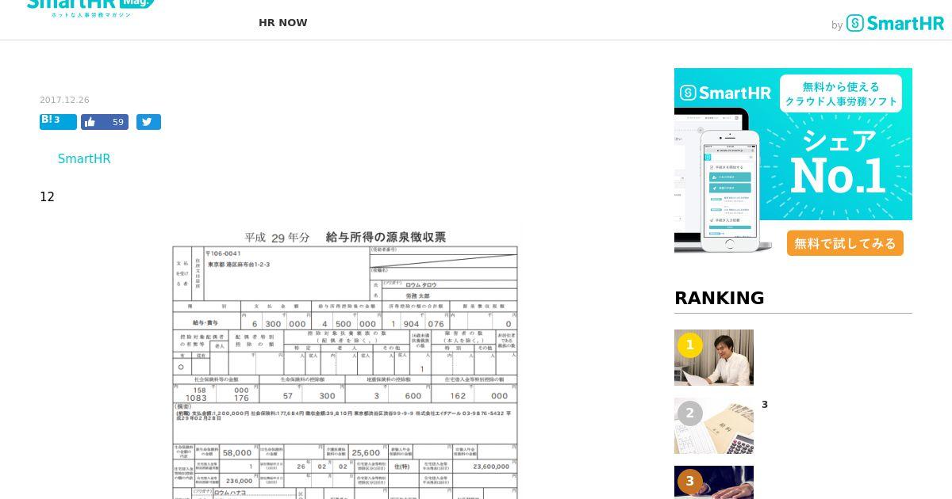Click the SmartHR brand logo in header
952x499 pixels.
[894, 24]
